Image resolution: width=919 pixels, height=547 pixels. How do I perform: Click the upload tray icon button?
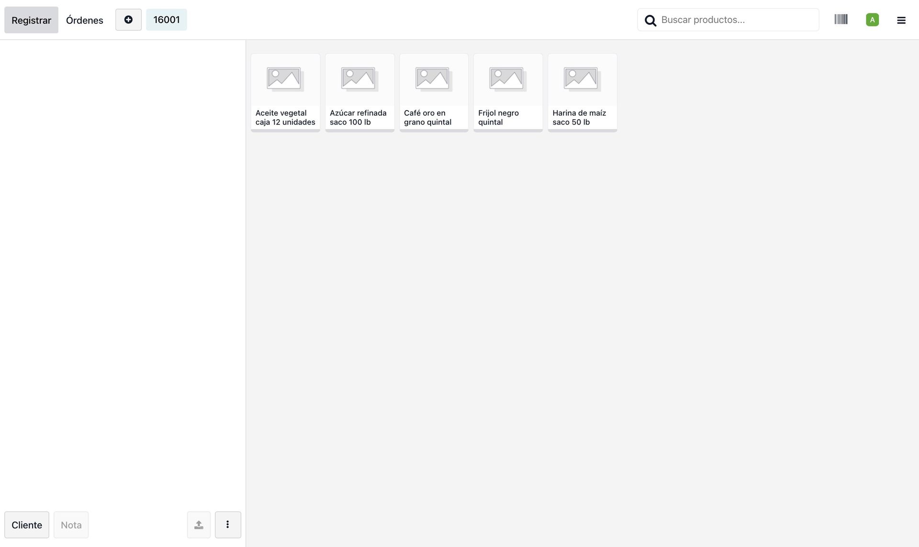(199, 525)
